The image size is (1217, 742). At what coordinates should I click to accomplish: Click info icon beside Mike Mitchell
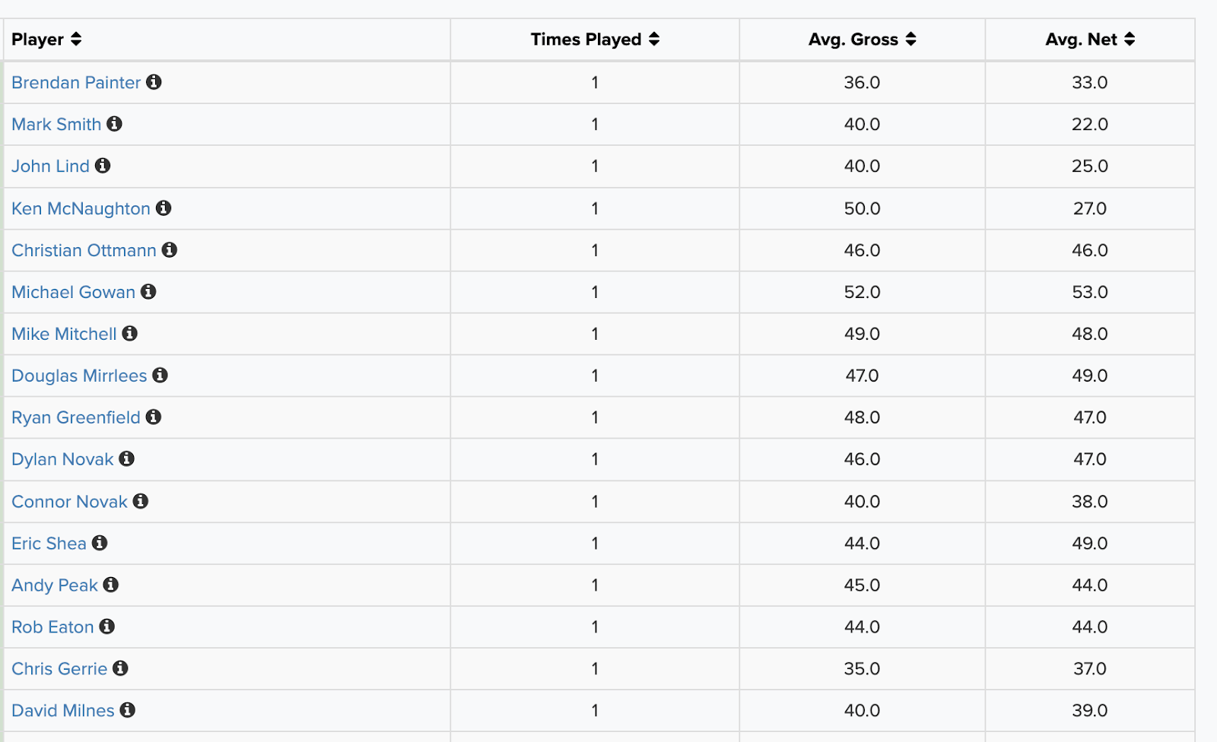click(x=130, y=333)
